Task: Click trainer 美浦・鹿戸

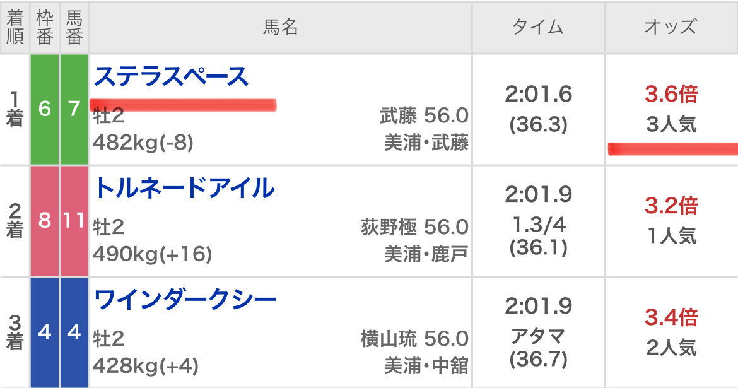Action: pos(426,254)
